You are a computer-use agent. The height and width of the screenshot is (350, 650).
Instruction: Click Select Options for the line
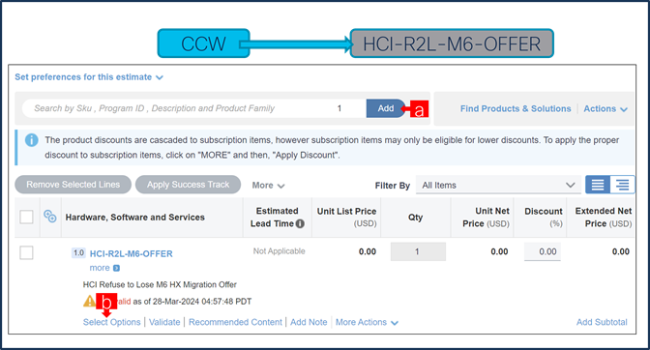(x=111, y=322)
